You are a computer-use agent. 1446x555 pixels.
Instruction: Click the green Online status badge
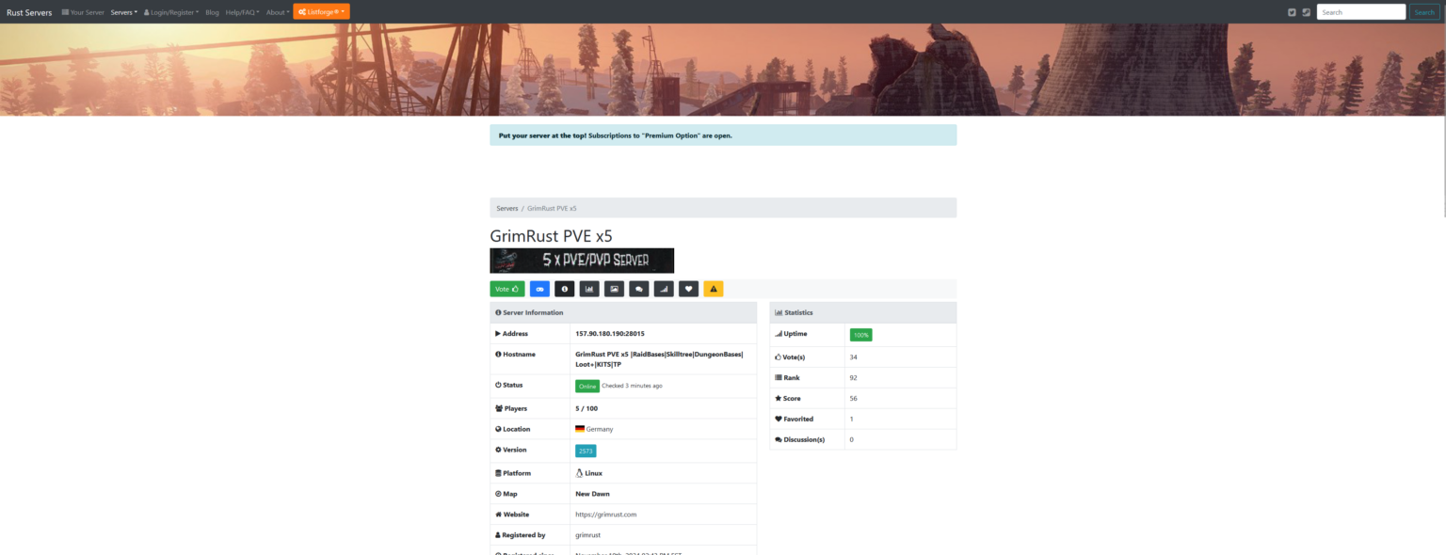[587, 386]
